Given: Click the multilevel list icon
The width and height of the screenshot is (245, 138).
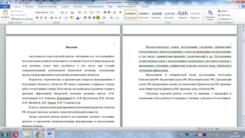Looking at the screenshot, I should (x=98, y=12).
